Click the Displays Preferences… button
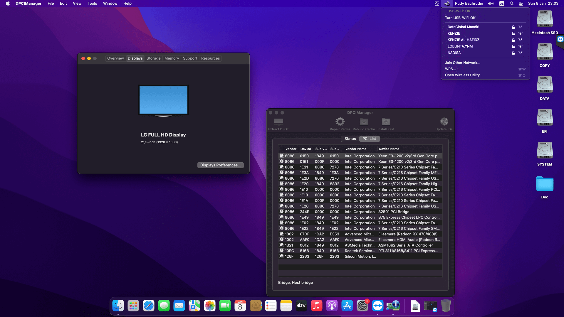The image size is (564, 317). 220,165
